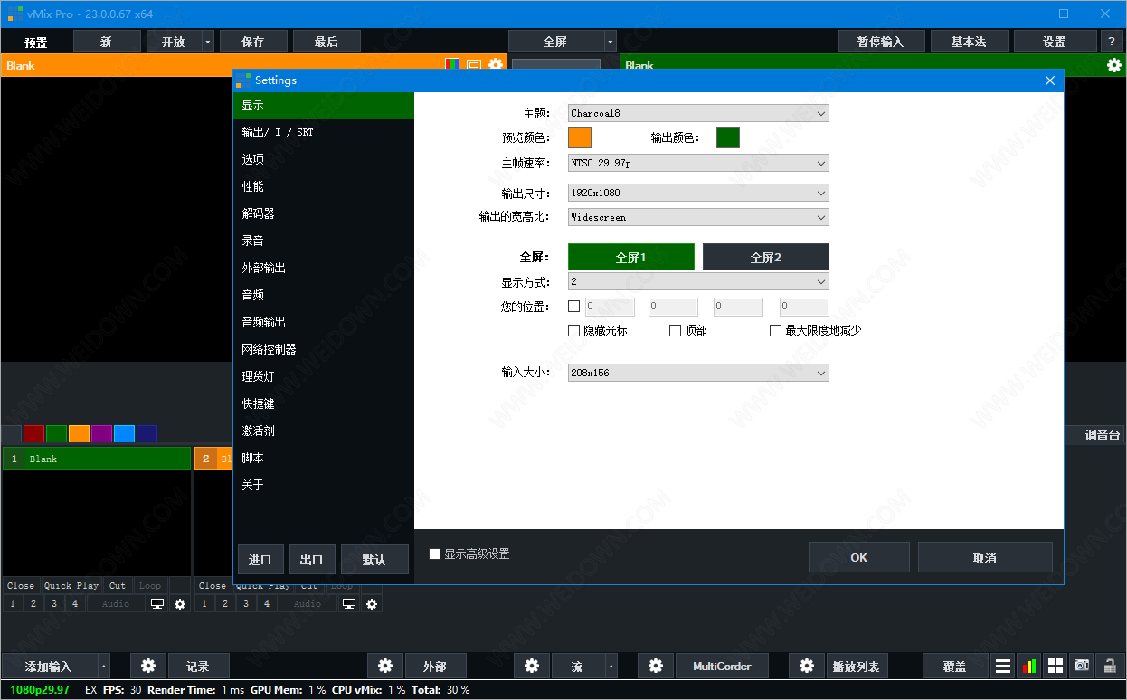Toggle the position checkbox
1127x700 pixels.
(573, 307)
